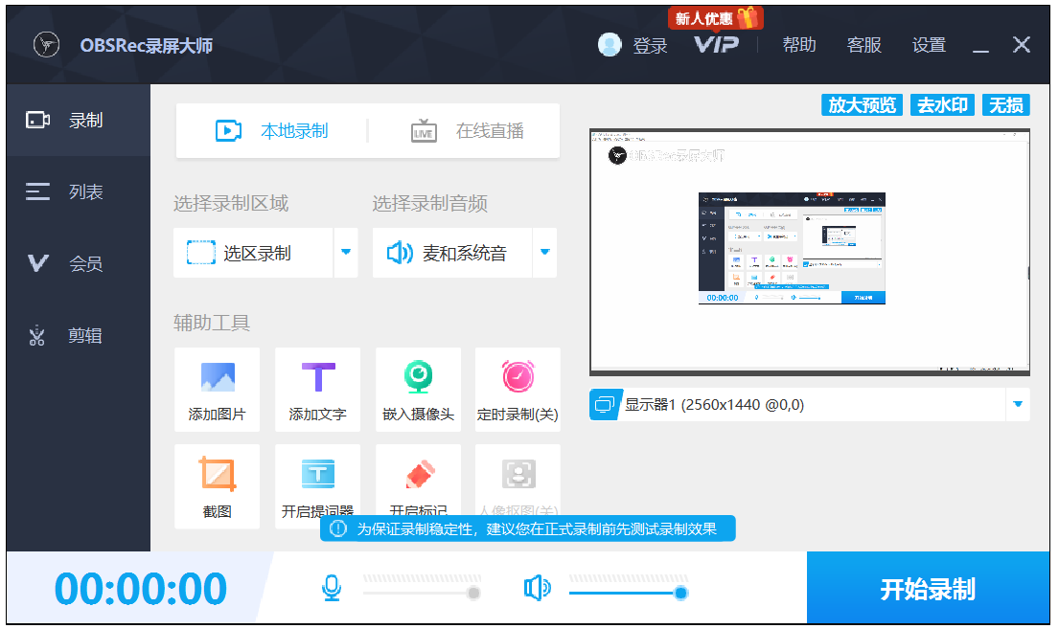The image size is (1059, 629).
Task: Click the 开始录制 start recording button
Action: (928, 588)
